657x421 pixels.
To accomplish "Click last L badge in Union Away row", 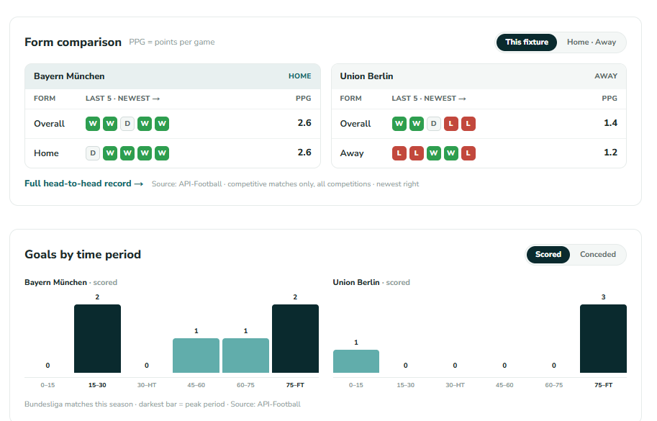I will point(468,153).
